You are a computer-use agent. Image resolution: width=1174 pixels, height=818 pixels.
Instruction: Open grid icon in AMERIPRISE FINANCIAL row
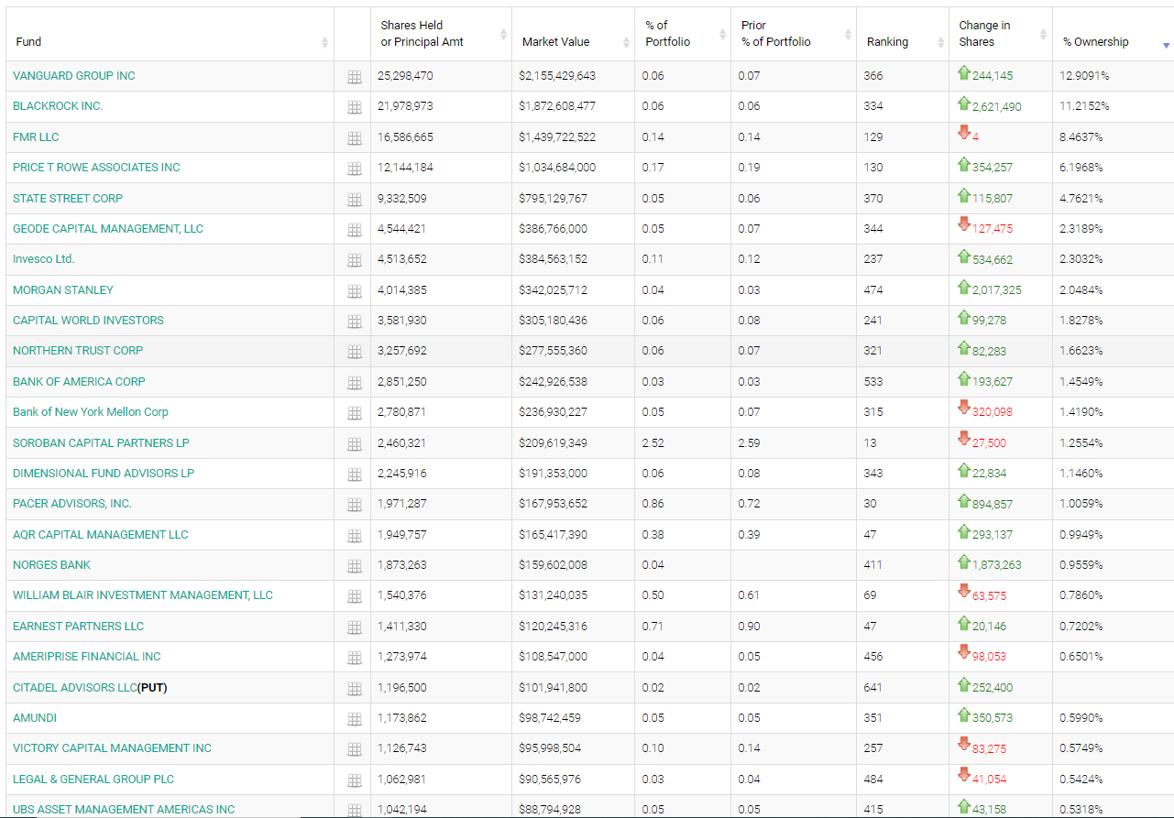click(355, 658)
